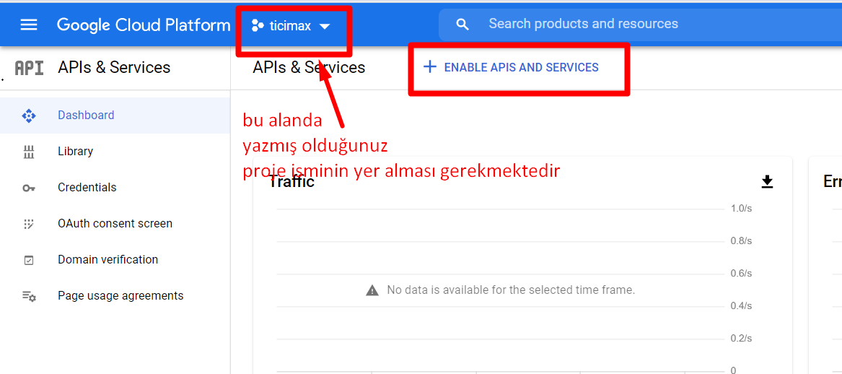This screenshot has width=842, height=374.
Task: Click the Page usage agreements icon
Action: 28,296
